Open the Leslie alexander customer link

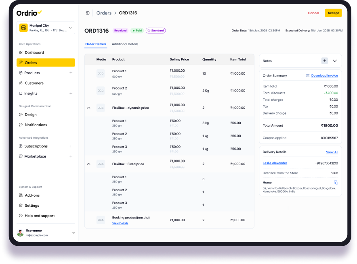click(275, 163)
